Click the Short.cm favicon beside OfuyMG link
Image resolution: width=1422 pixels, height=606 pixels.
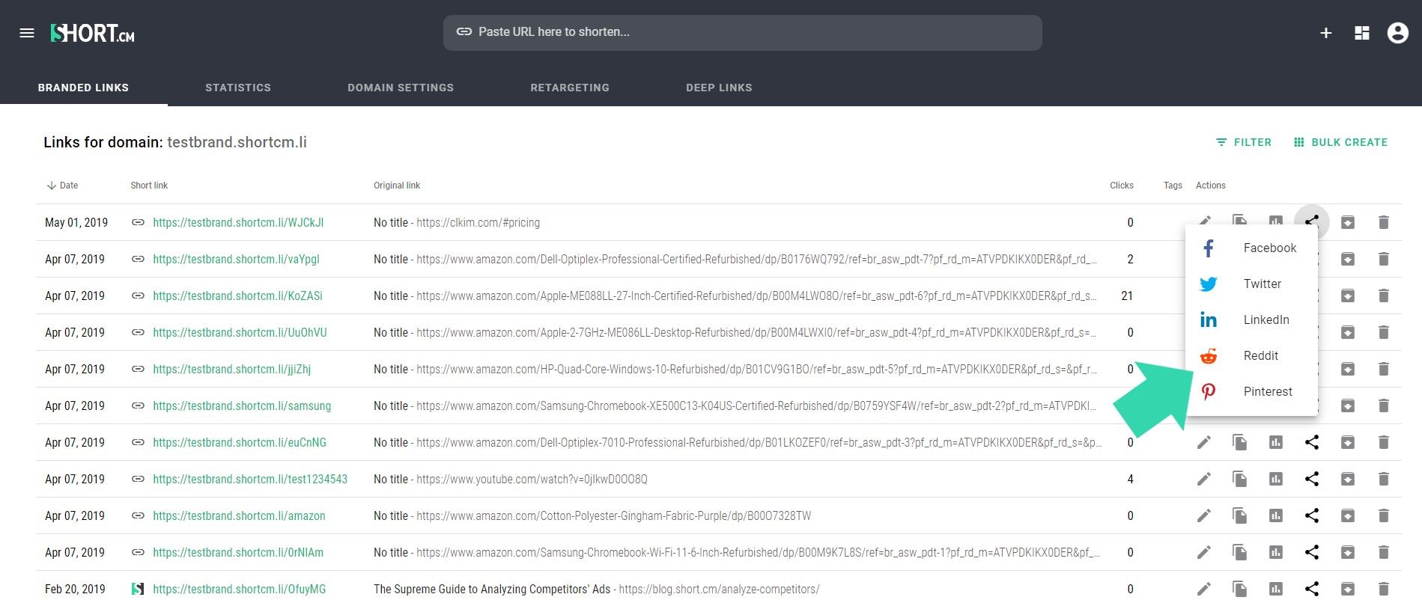138,589
